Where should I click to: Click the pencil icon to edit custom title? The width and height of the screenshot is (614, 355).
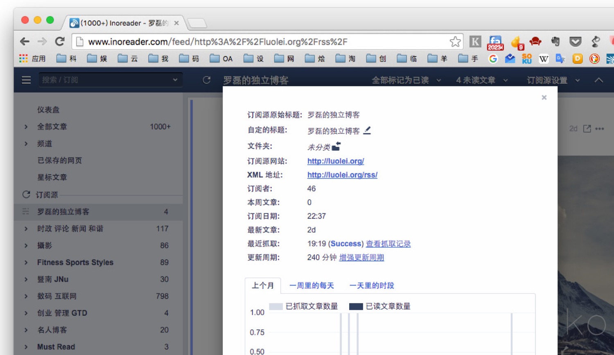coord(367,130)
